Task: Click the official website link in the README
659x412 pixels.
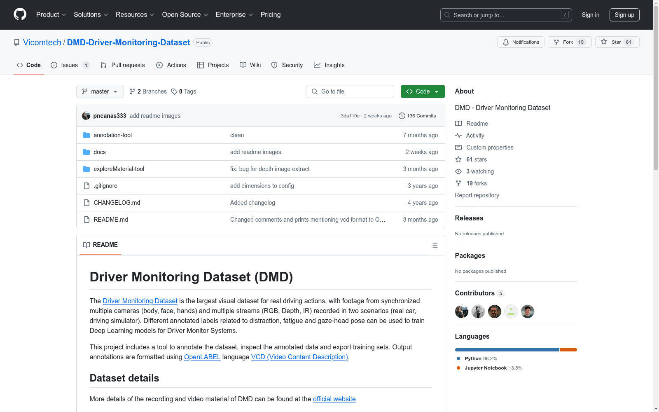Action: pyautogui.click(x=334, y=399)
